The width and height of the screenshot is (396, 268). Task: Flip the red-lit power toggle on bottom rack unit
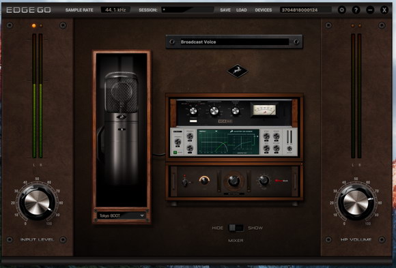(185, 181)
